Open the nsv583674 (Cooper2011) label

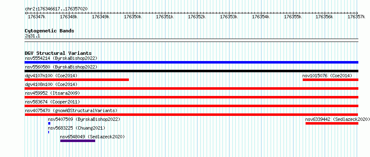click(52, 102)
